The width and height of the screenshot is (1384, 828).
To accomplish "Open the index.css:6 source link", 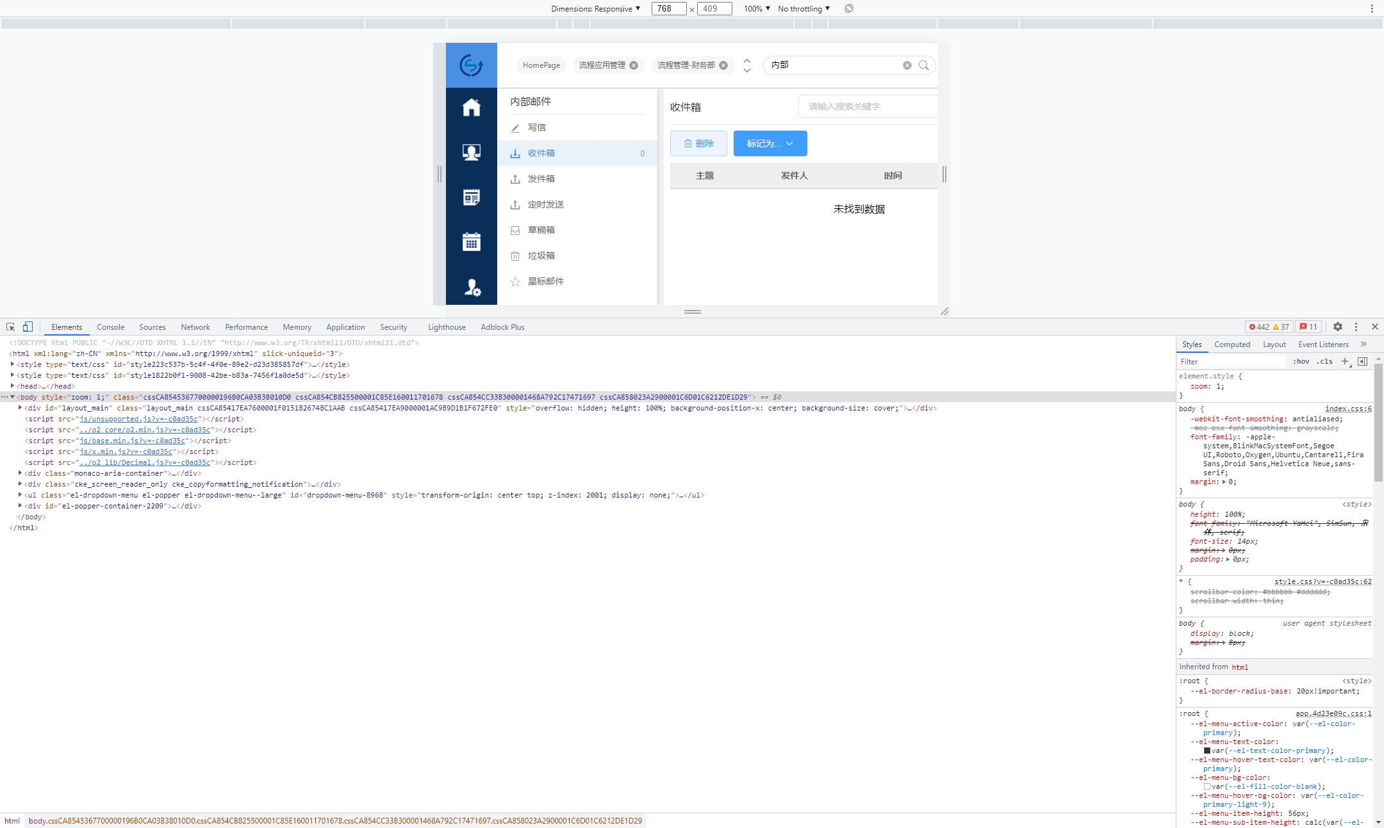I will point(1348,409).
